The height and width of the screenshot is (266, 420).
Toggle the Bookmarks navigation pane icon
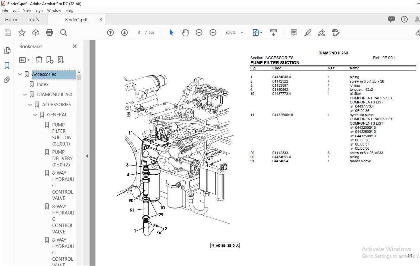tap(7, 65)
